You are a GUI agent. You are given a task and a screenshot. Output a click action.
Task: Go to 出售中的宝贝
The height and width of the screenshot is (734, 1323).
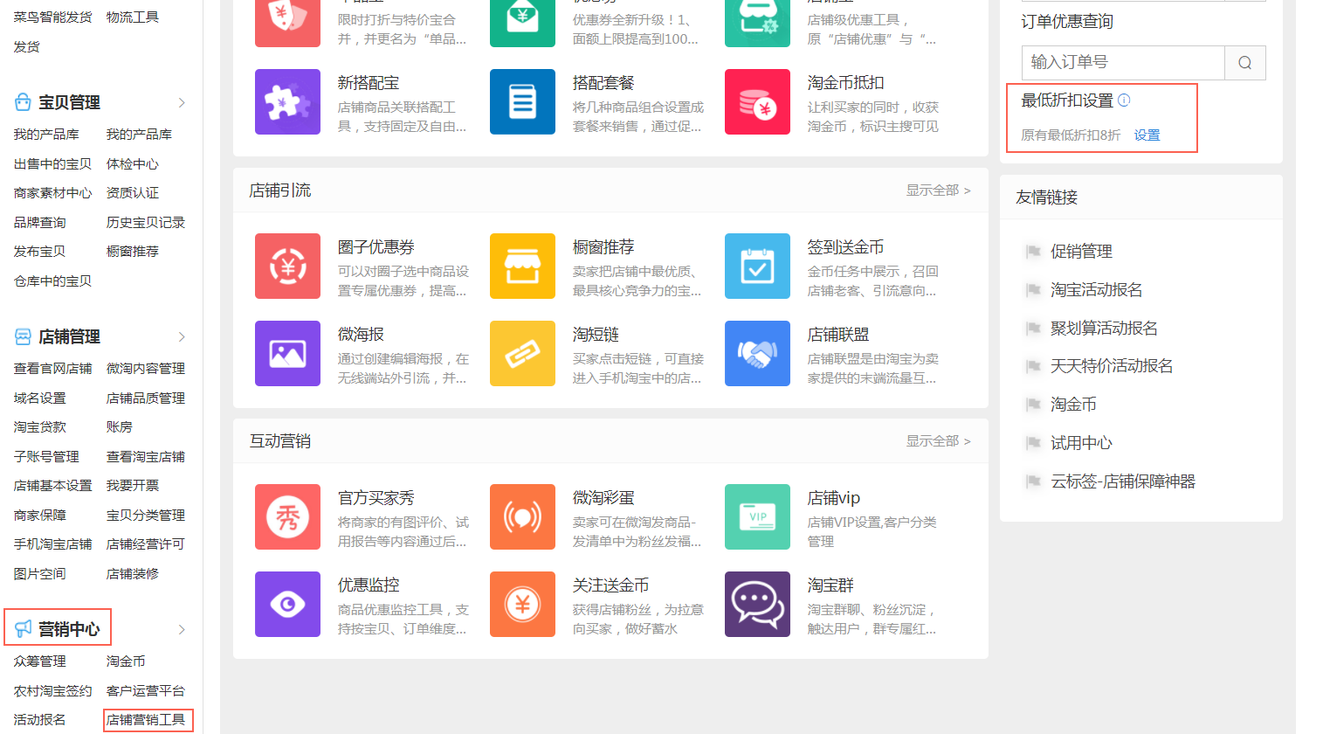click(52, 164)
